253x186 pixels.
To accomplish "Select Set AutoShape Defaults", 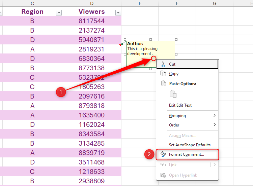I will 190,145.
